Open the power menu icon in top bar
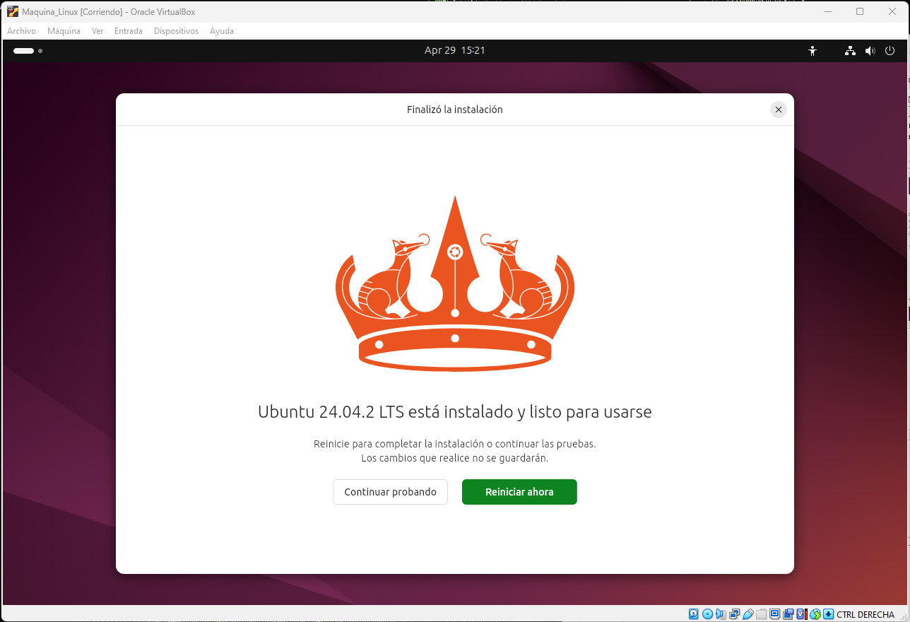This screenshot has height=622, width=910. point(890,51)
